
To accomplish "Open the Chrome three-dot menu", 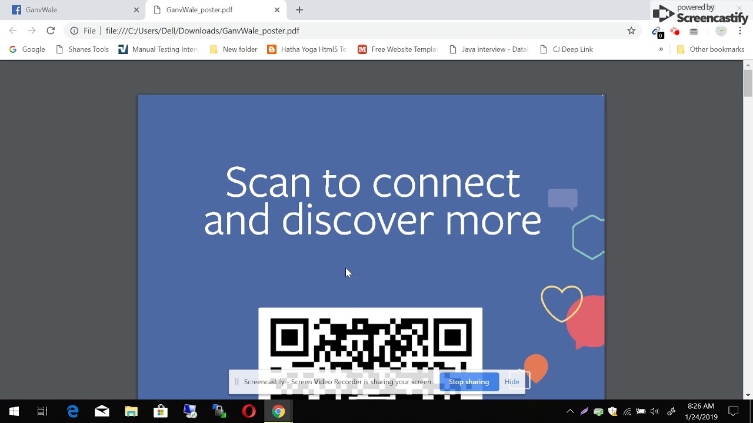I will (740, 31).
